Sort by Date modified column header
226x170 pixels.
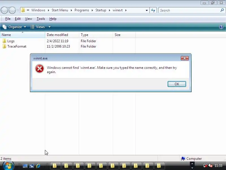click(62, 35)
